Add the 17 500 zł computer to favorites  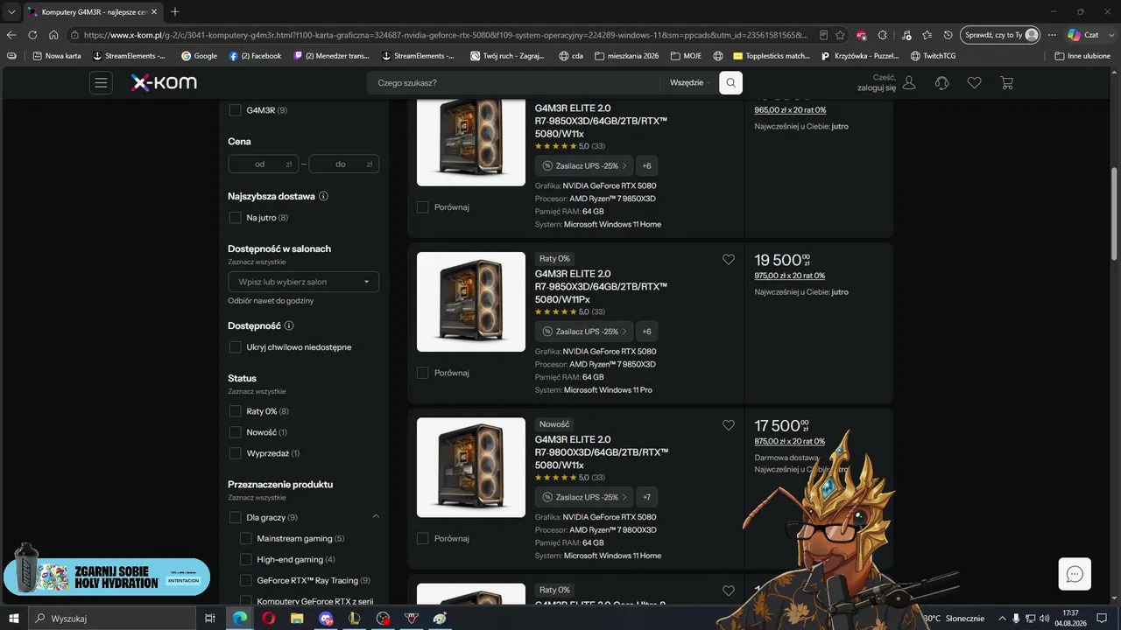click(x=729, y=425)
